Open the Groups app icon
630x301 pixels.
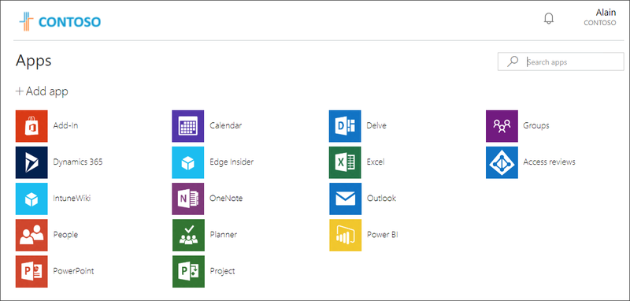point(502,126)
